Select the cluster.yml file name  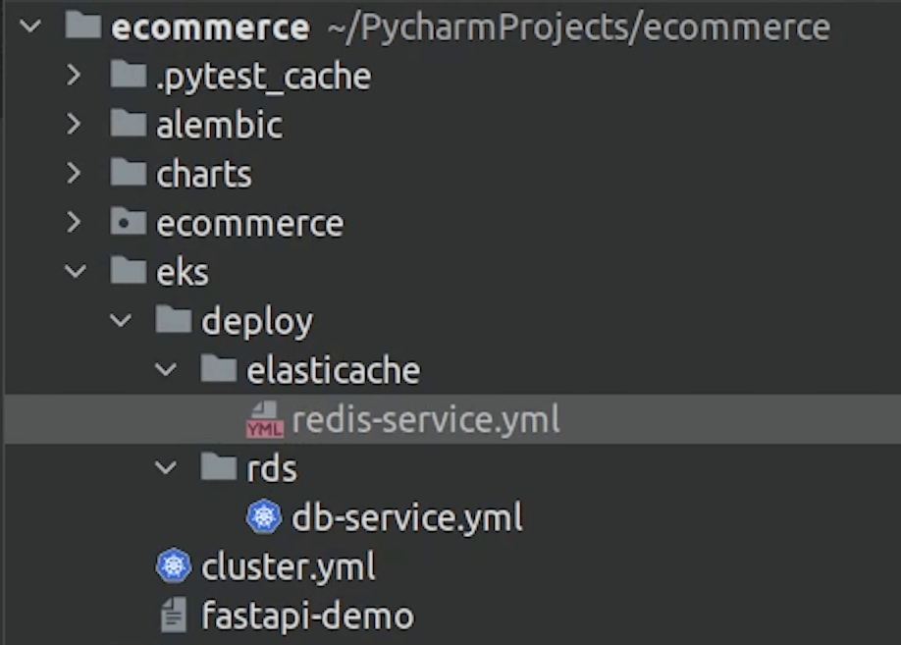pyautogui.click(x=288, y=566)
